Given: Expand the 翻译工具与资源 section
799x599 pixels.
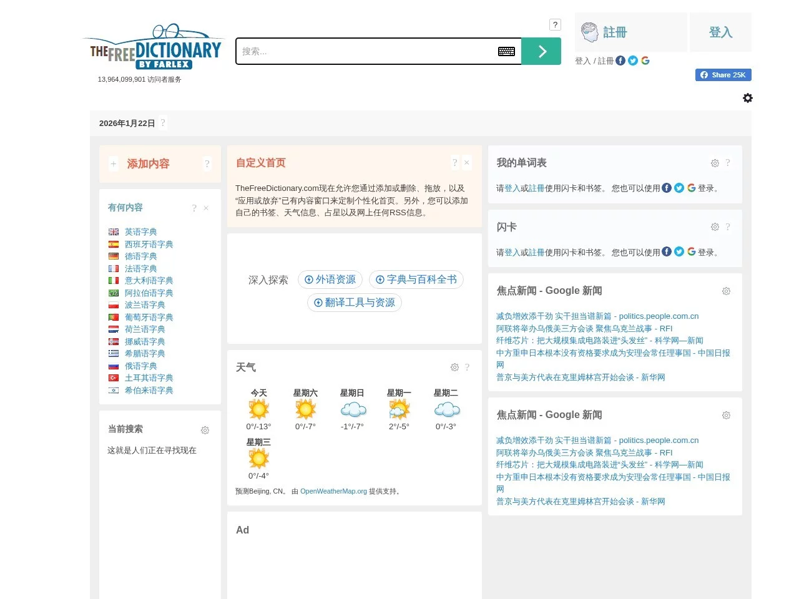Looking at the screenshot, I should tap(354, 303).
